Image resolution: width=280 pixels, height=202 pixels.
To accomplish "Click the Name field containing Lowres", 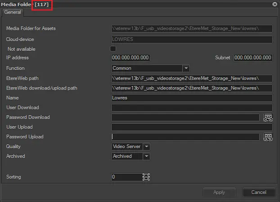I will coord(192,98).
